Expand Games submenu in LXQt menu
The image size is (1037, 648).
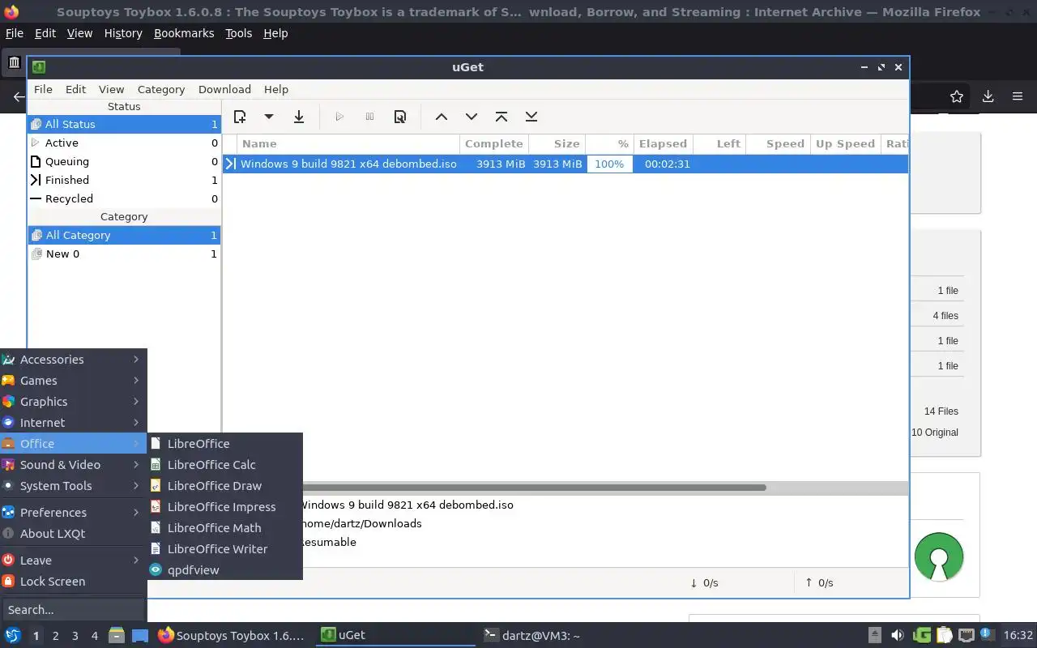[73, 381]
